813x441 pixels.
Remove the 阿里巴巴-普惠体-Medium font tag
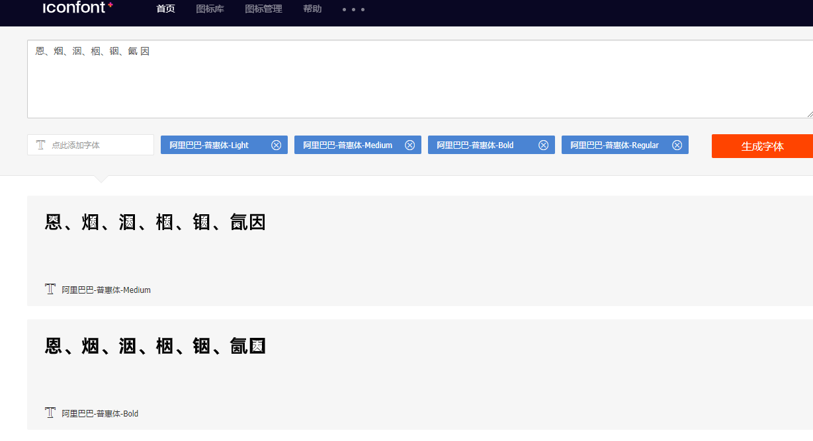click(x=409, y=145)
